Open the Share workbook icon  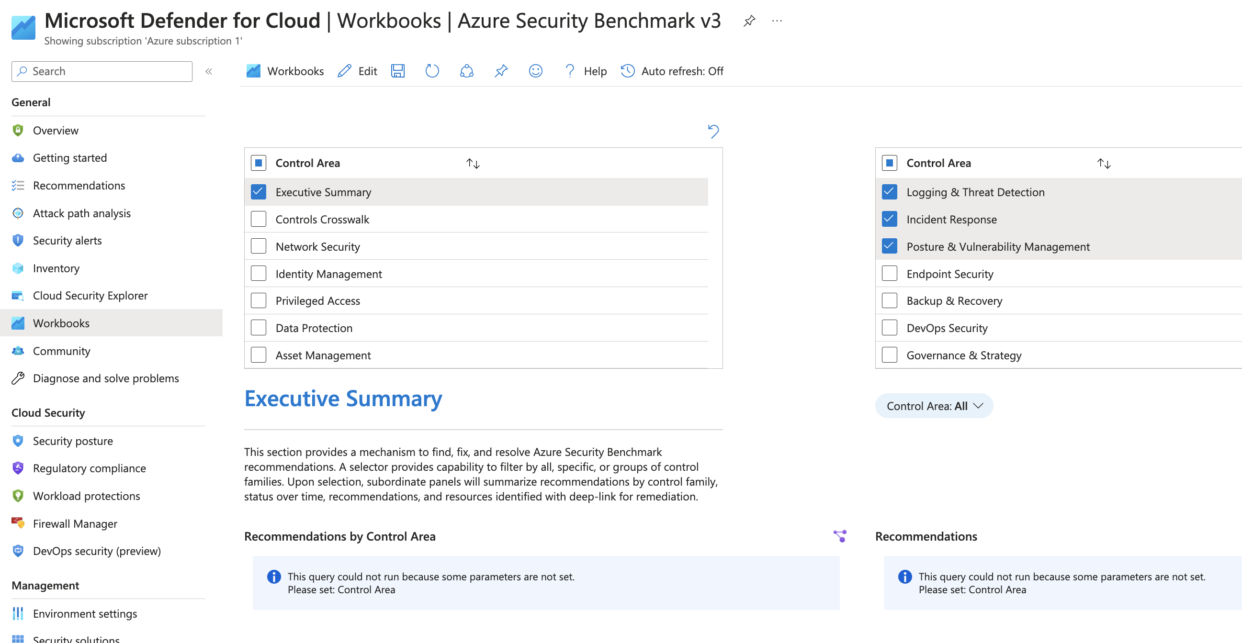pyautogui.click(x=466, y=71)
